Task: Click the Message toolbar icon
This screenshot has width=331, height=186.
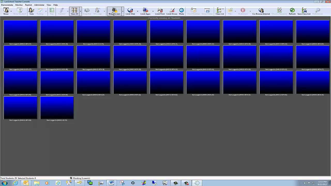Action: (x=97, y=11)
